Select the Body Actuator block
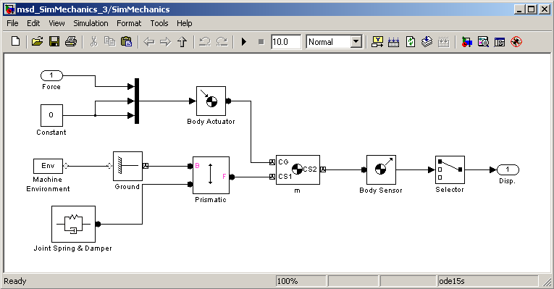554x289 pixels. [x=211, y=101]
